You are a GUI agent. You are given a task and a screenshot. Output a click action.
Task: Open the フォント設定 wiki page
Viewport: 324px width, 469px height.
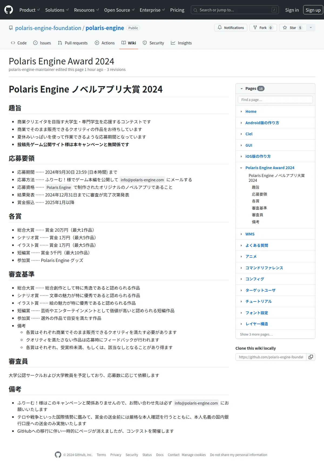click(257, 313)
